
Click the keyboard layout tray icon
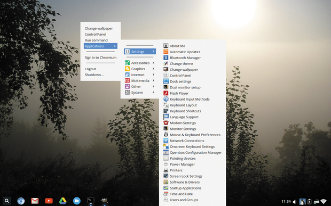(x=316, y=202)
